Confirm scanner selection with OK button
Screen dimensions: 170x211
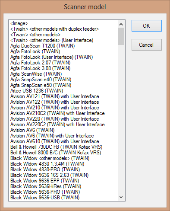coord(147,26)
